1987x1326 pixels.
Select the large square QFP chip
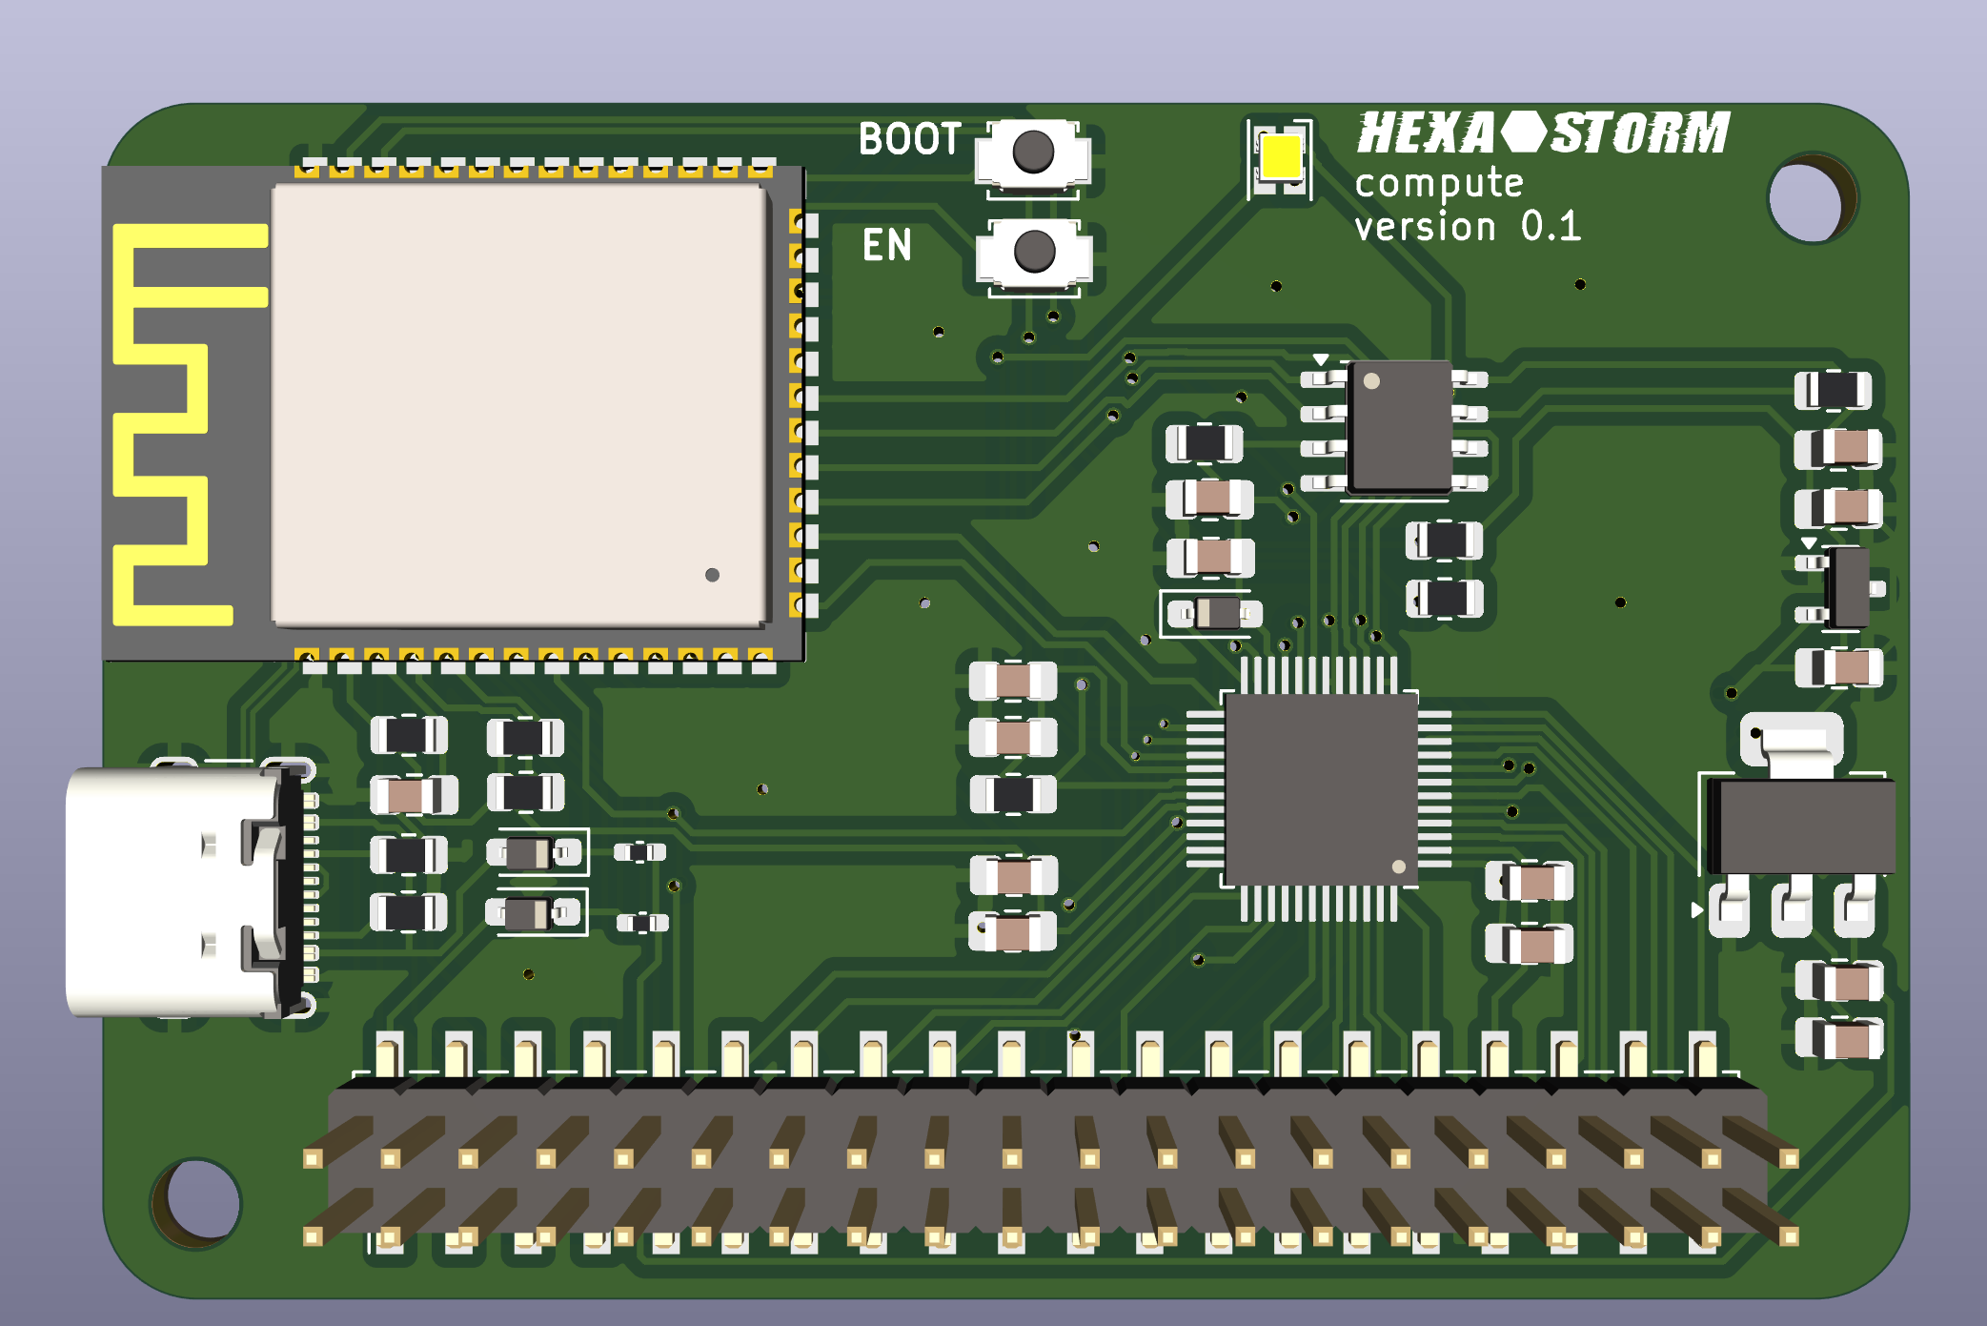pyautogui.click(x=1320, y=789)
